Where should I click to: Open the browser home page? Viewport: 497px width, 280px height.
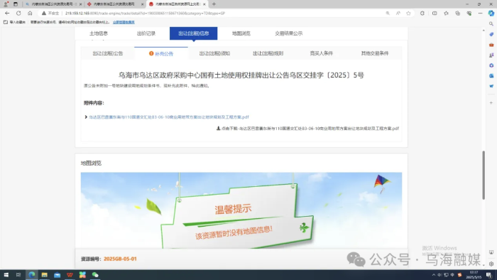tap(30, 14)
